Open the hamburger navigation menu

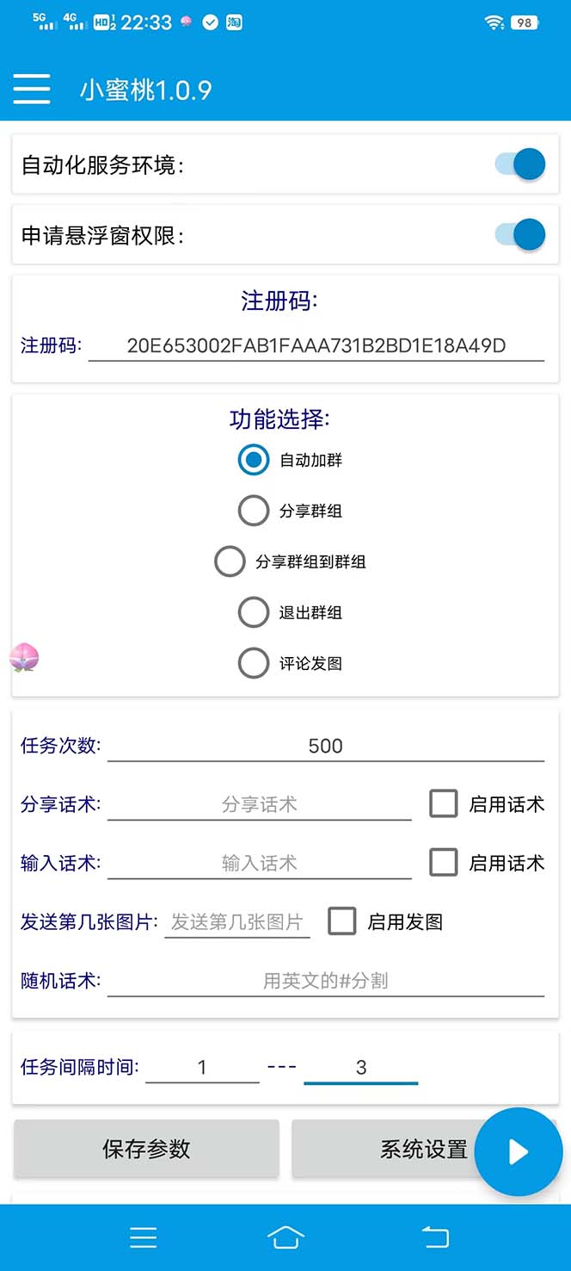[x=31, y=89]
